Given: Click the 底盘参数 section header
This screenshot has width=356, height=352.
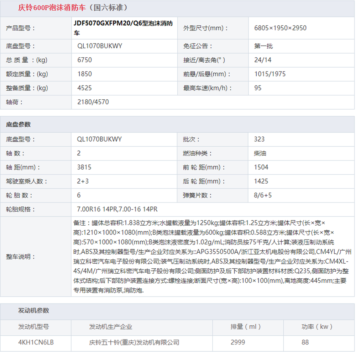Looking at the screenshot, I should tap(18, 124).
